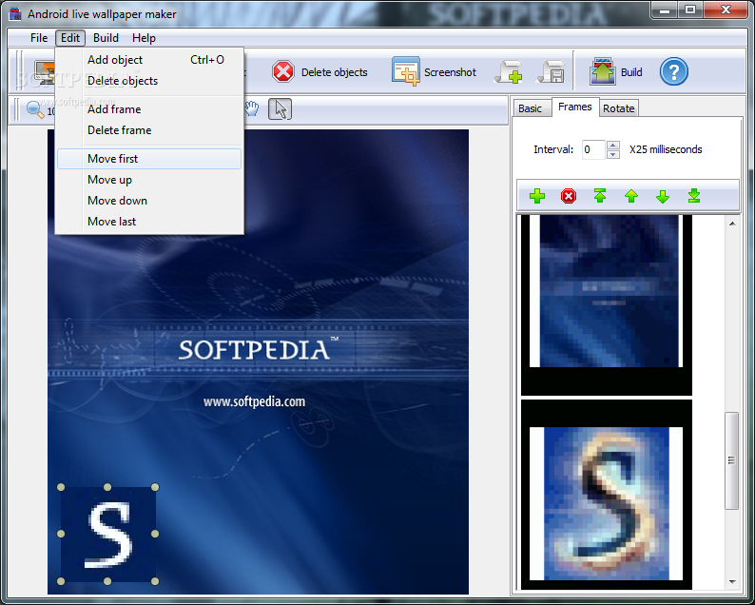This screenshot has height=605, width=755.
Task: Click the Screenshot toolbar label
Action: pos(450,72)
